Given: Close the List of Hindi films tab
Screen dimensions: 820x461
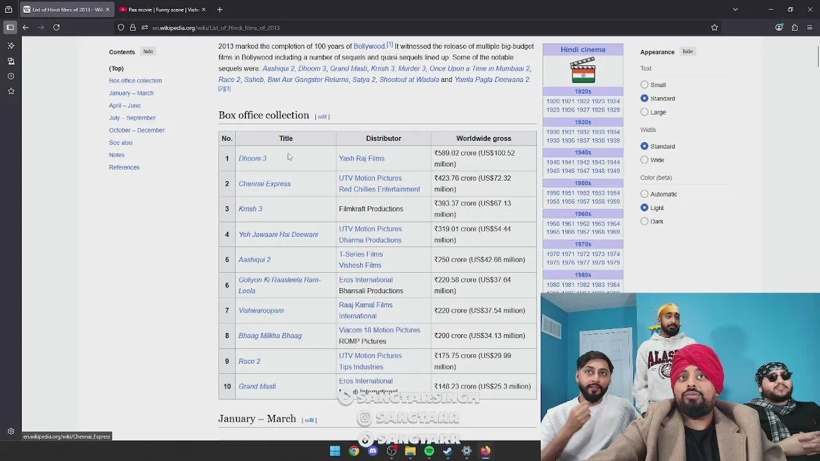Looking at the screenshot, I should pos(107,10).
